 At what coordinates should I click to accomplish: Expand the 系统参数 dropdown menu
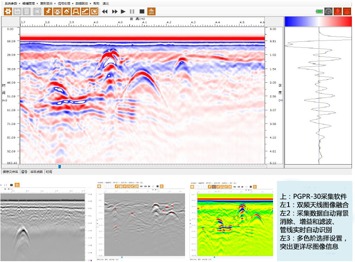tap(11, 3)
